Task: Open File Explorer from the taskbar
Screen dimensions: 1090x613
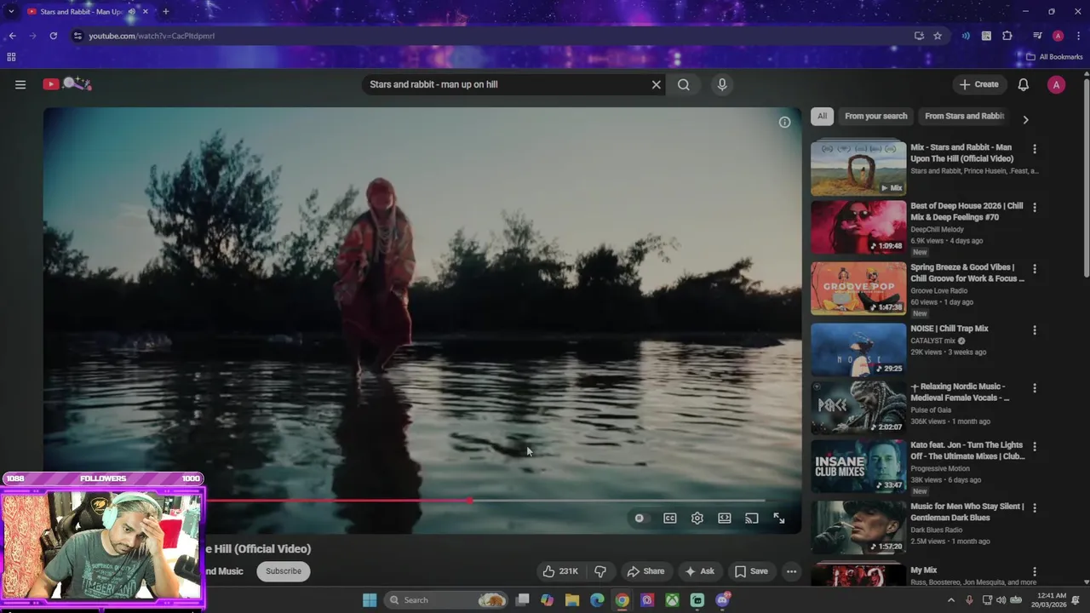Action: [571, 600]
